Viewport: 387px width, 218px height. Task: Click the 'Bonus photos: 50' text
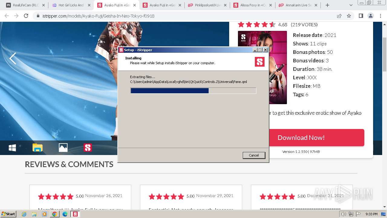[313, 52]
